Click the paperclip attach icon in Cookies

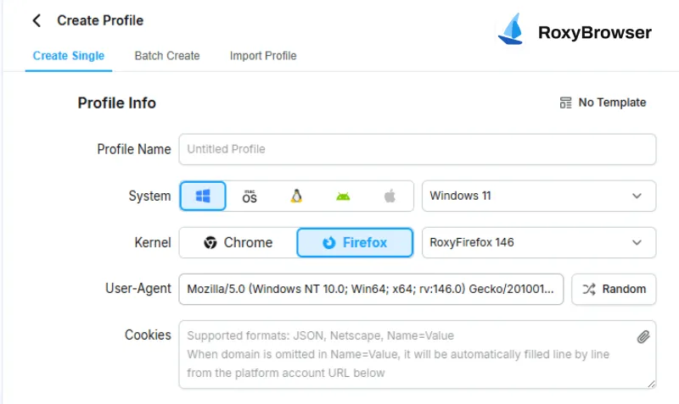point(643,336)
